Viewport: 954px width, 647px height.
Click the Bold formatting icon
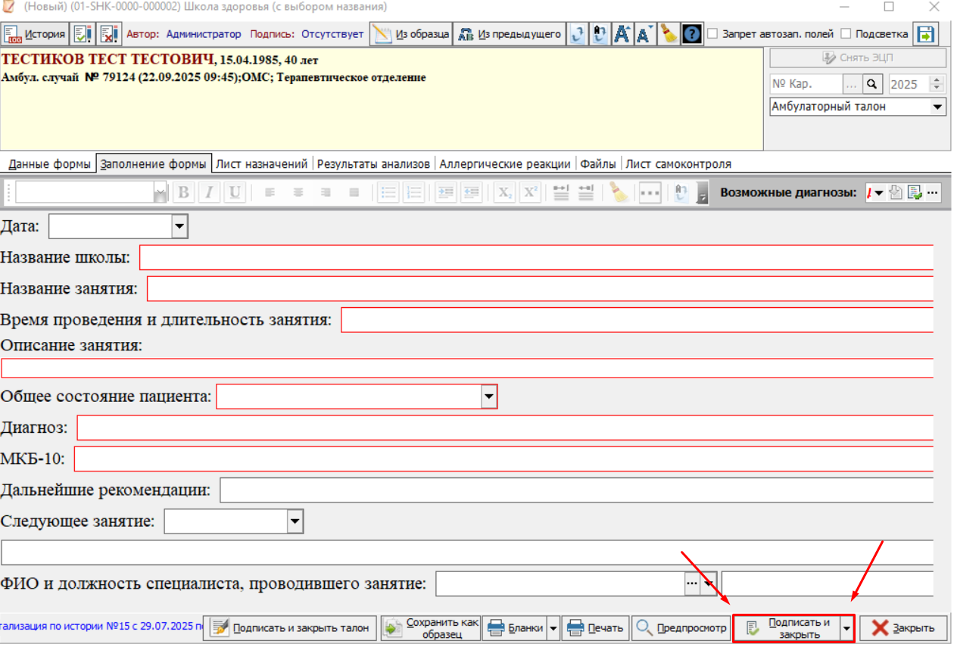coord(182,192)
